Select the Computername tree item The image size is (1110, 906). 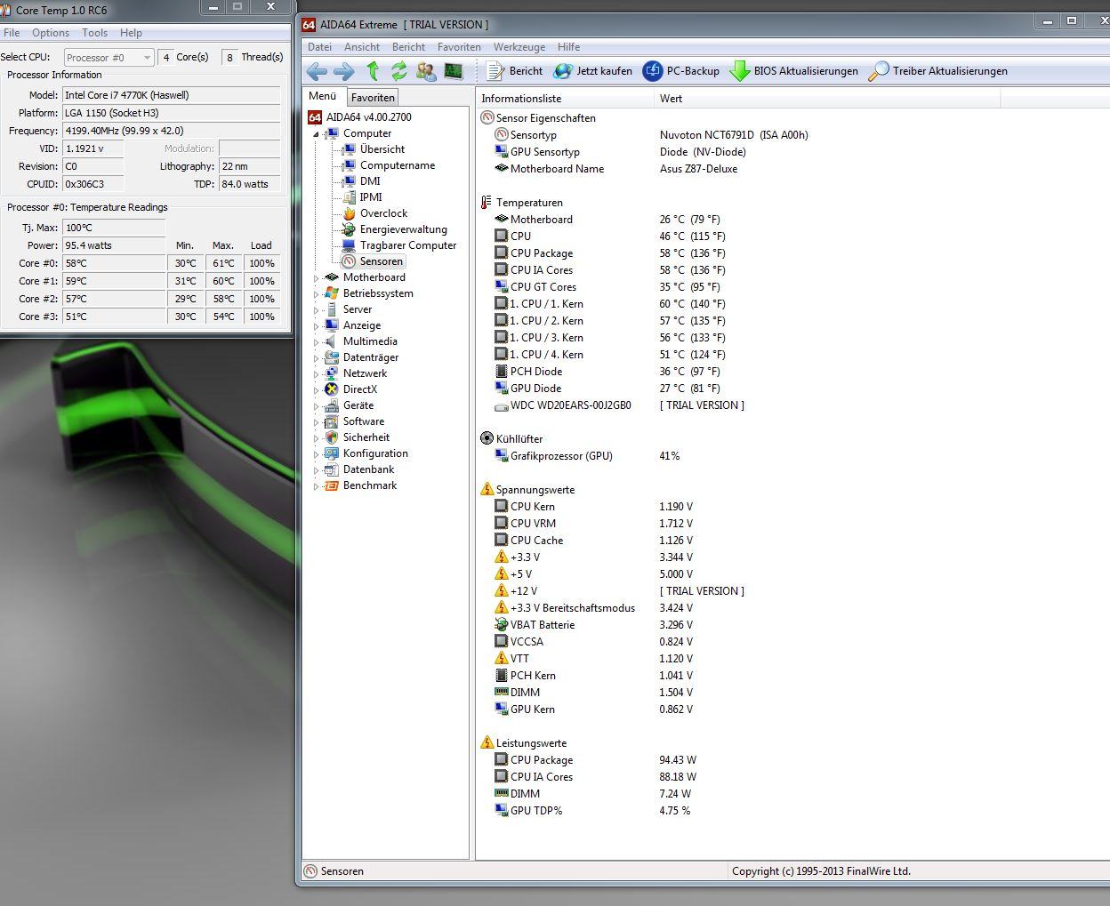(x=398, y=165)
